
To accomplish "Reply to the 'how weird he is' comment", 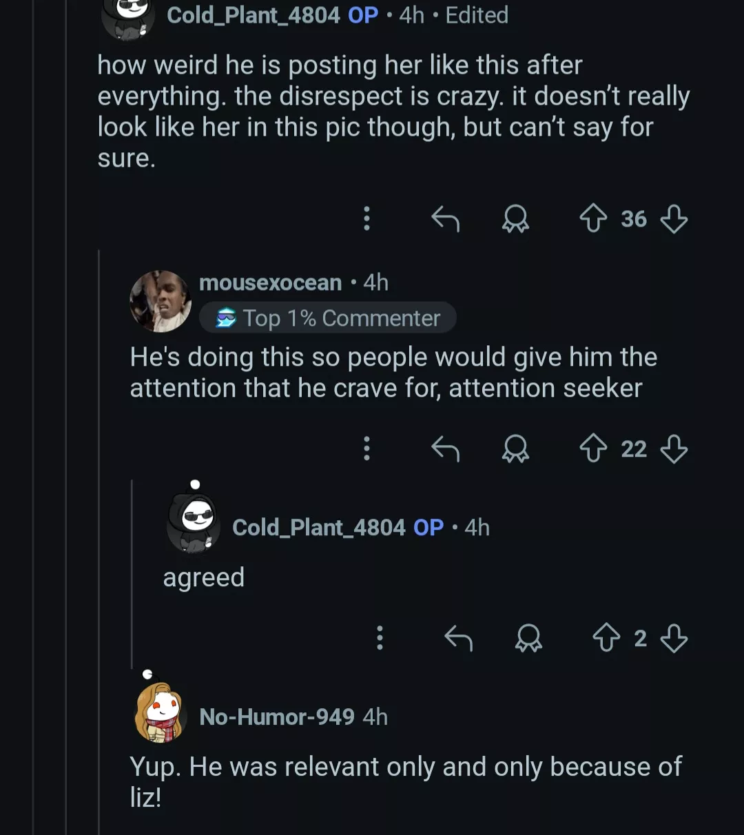I will pyautogui.click(x=445, y=219).
